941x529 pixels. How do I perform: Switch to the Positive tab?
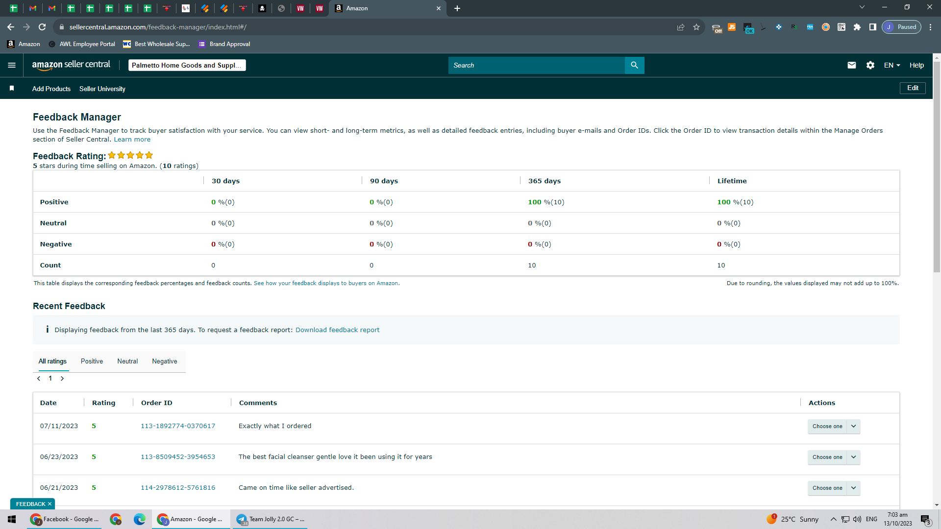[92, 361]
